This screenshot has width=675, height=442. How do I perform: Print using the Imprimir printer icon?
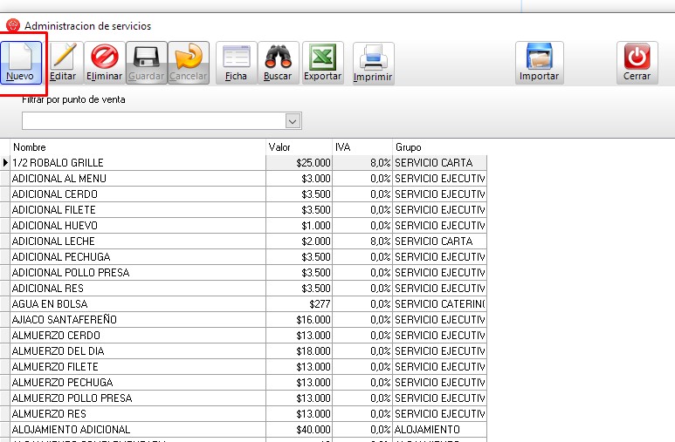coord(373,63)
